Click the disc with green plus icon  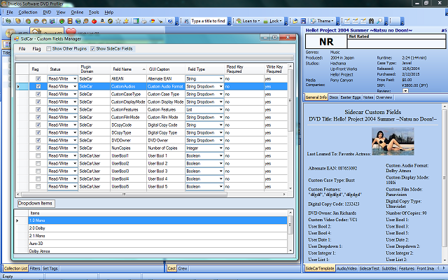click(28, 21)
